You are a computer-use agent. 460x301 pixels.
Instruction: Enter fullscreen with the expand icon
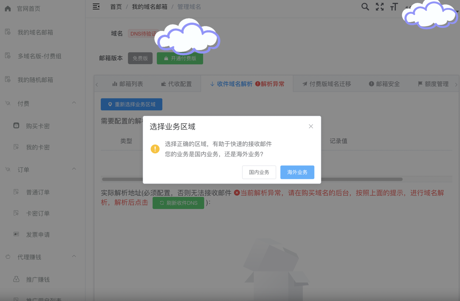click(x=380, y=6)
